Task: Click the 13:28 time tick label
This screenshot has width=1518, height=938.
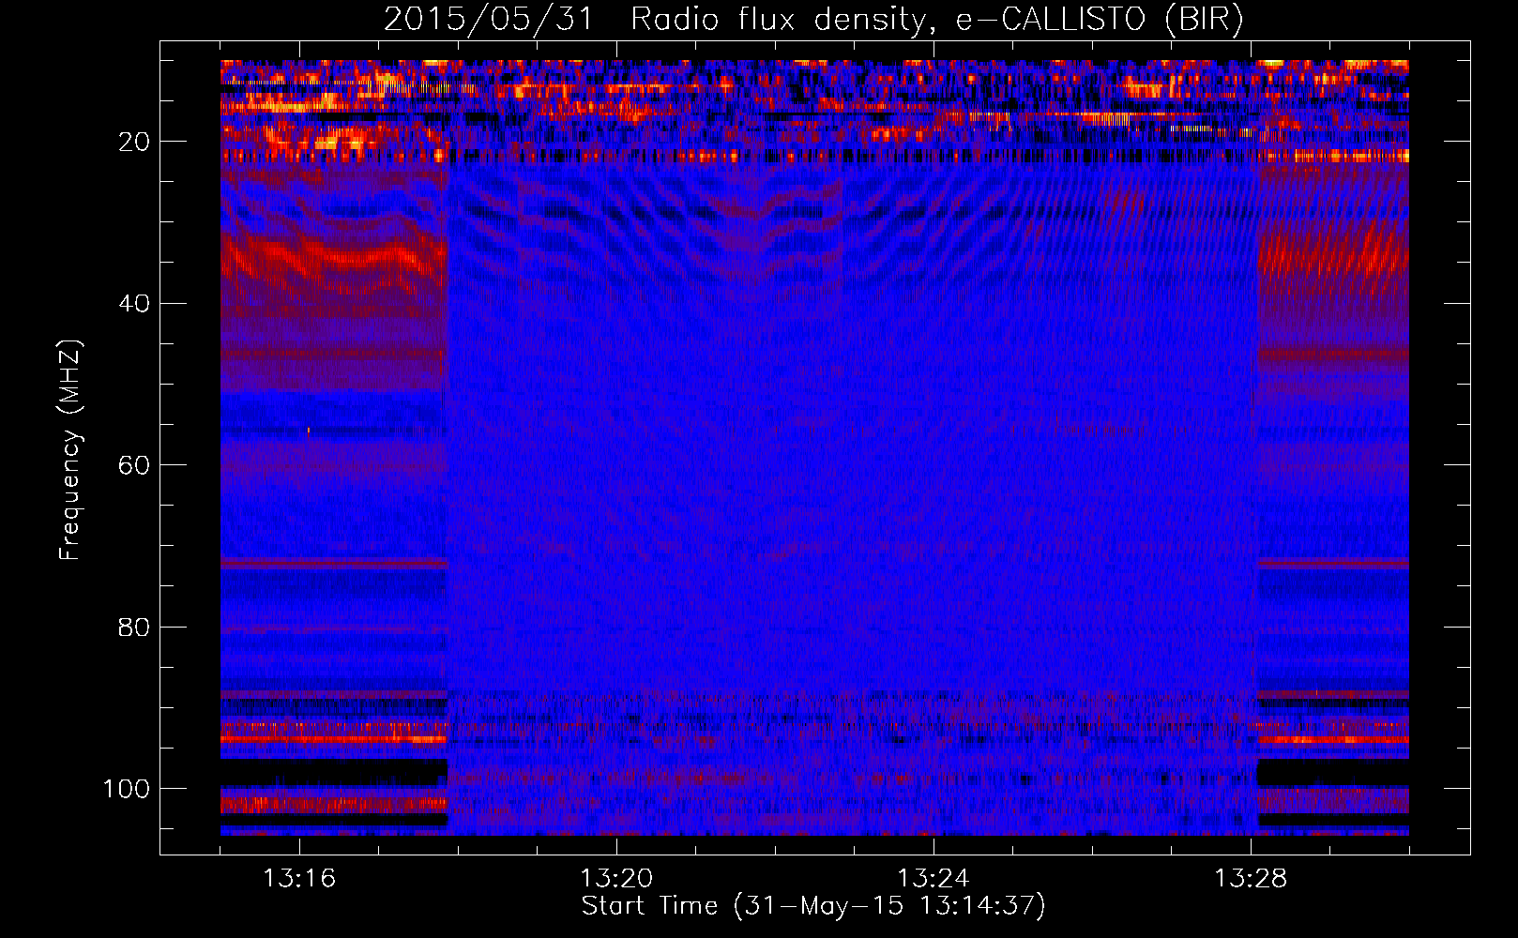Action: click(1251, 878)
